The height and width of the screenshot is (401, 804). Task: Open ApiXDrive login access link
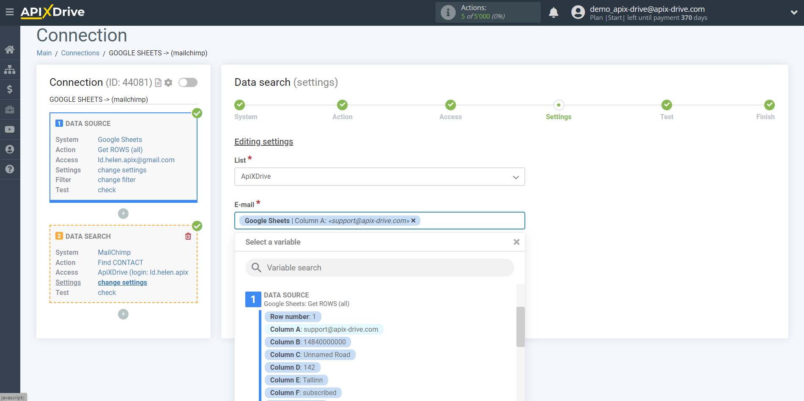pyautogui.click(x=143, y=272)
